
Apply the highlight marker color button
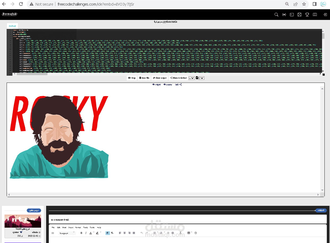tap(97, 233)
